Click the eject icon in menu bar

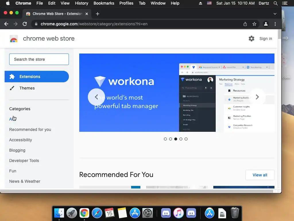[200, 3]
